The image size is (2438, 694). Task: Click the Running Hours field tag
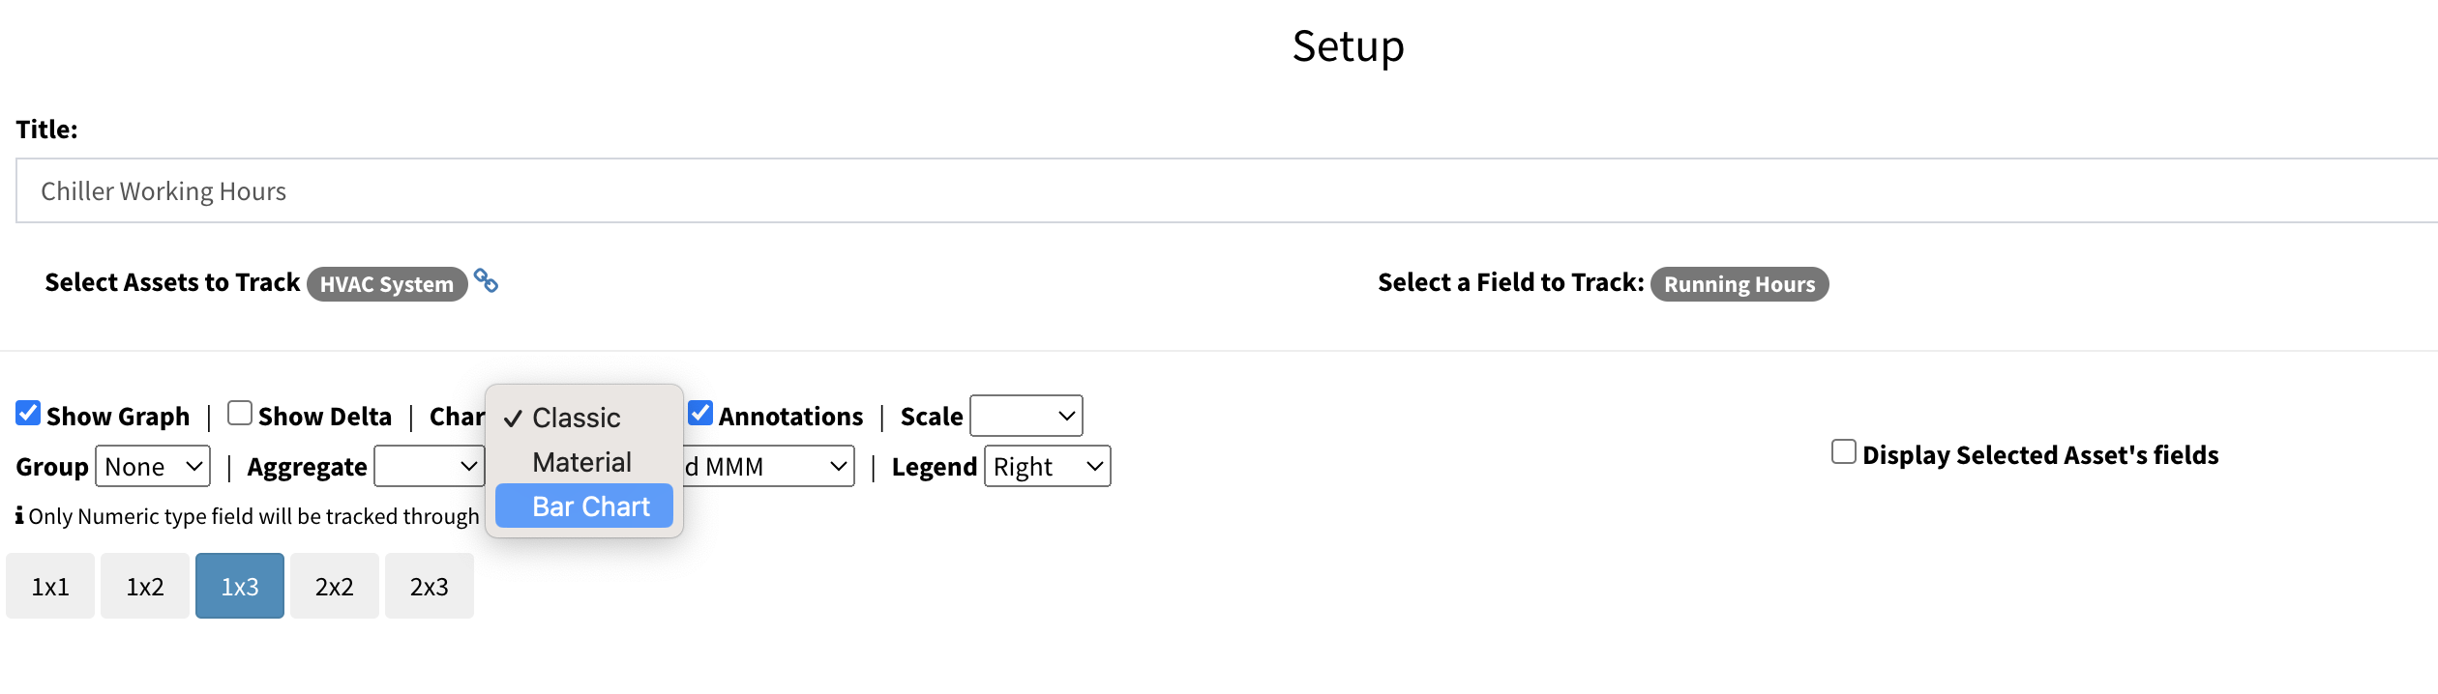tap(1739, 284)
